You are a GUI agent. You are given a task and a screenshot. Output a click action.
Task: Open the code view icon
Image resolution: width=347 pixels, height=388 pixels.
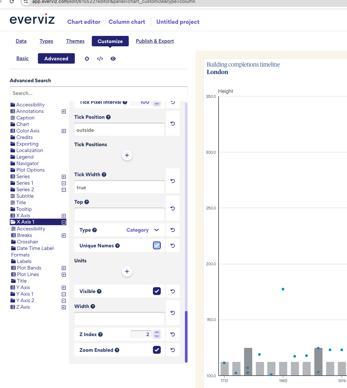[100, 59]
